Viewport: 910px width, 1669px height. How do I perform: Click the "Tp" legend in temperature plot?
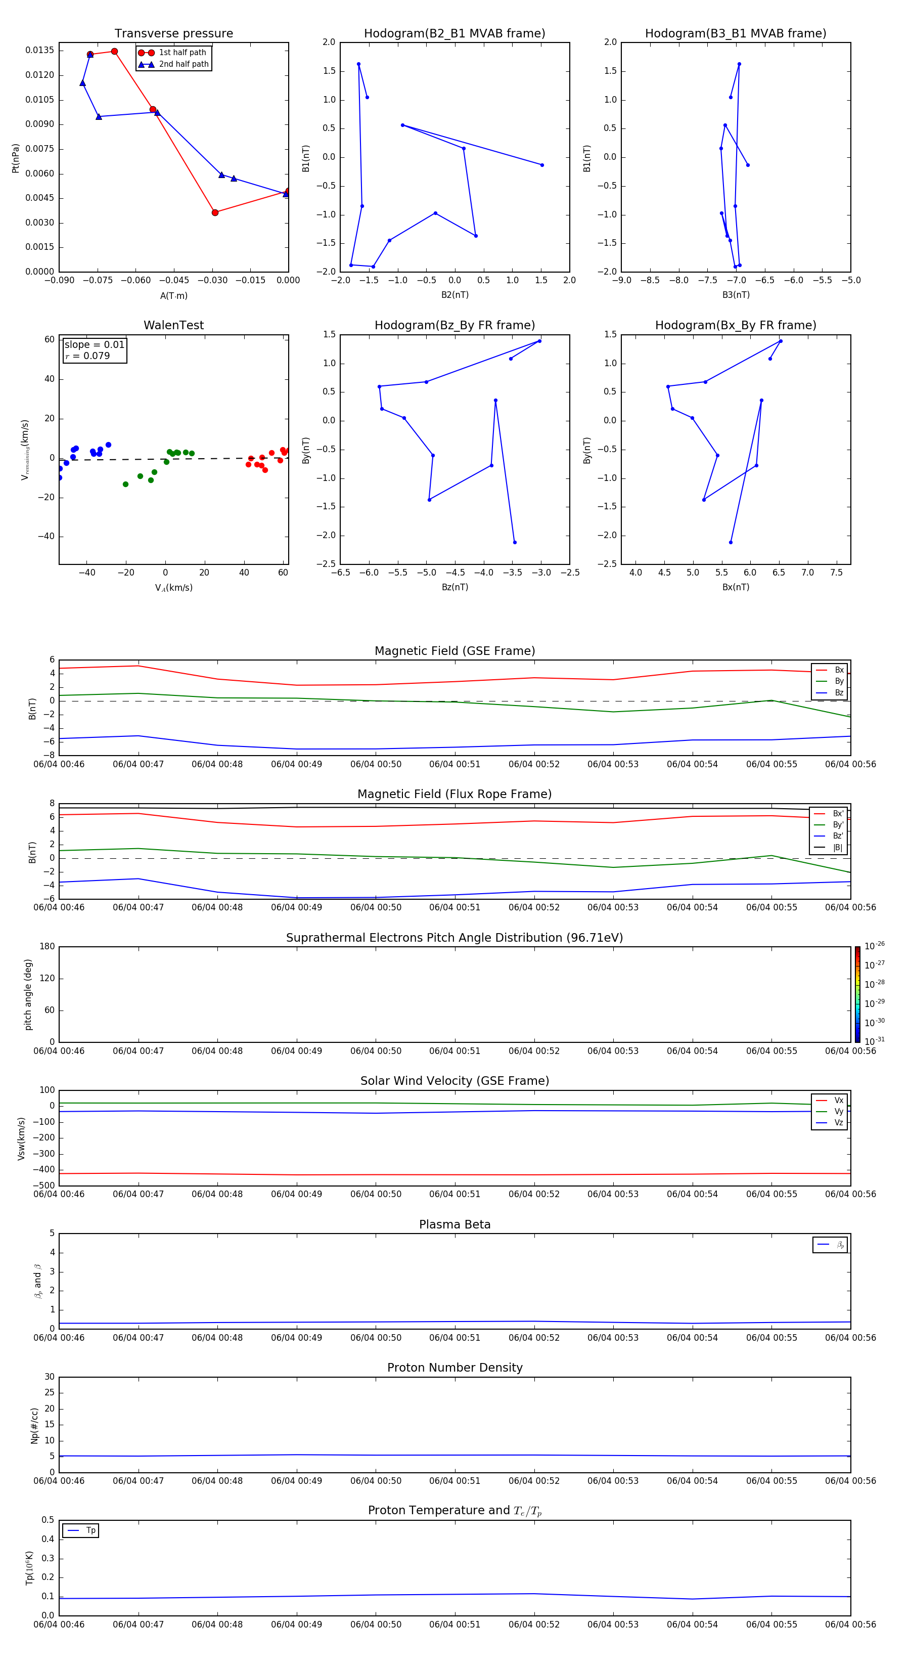coord(81,1531)
